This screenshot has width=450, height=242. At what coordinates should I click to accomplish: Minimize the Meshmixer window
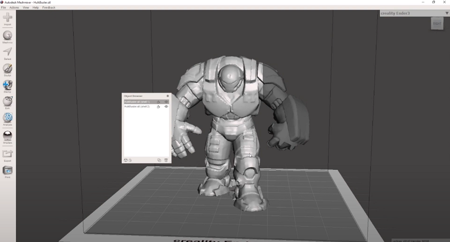423,2
